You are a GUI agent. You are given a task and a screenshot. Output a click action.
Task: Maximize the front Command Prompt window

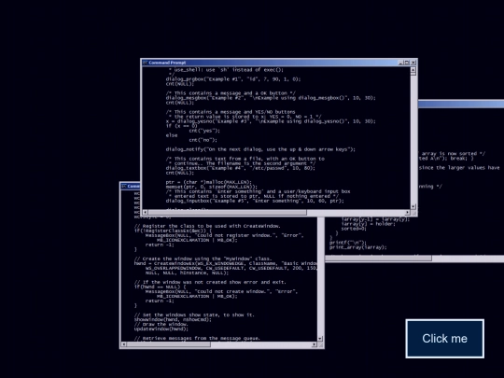407,63
